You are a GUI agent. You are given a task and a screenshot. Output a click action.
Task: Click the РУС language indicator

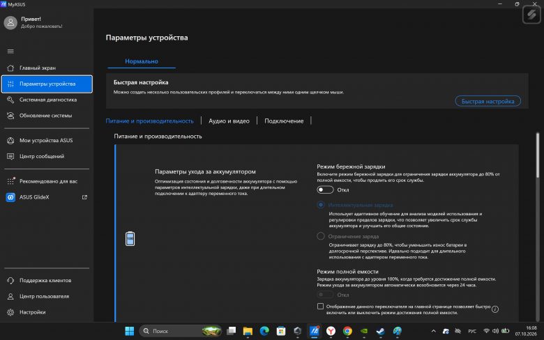click(472, 332)
